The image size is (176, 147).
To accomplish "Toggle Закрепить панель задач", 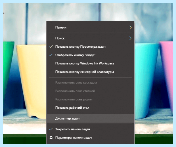I will [x=90, y=129].
